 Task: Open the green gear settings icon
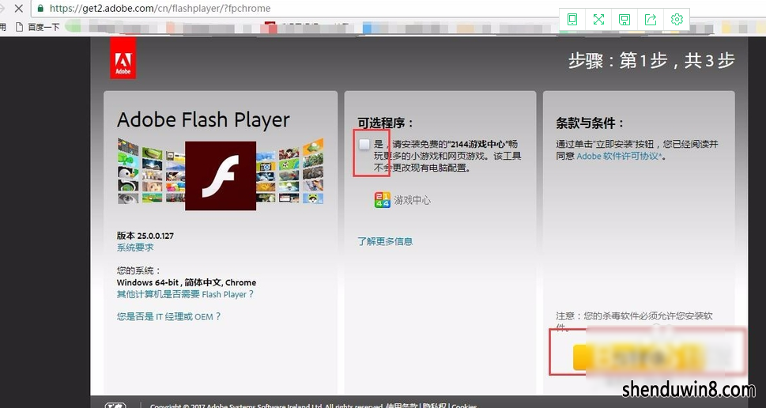tap(677, 20)
